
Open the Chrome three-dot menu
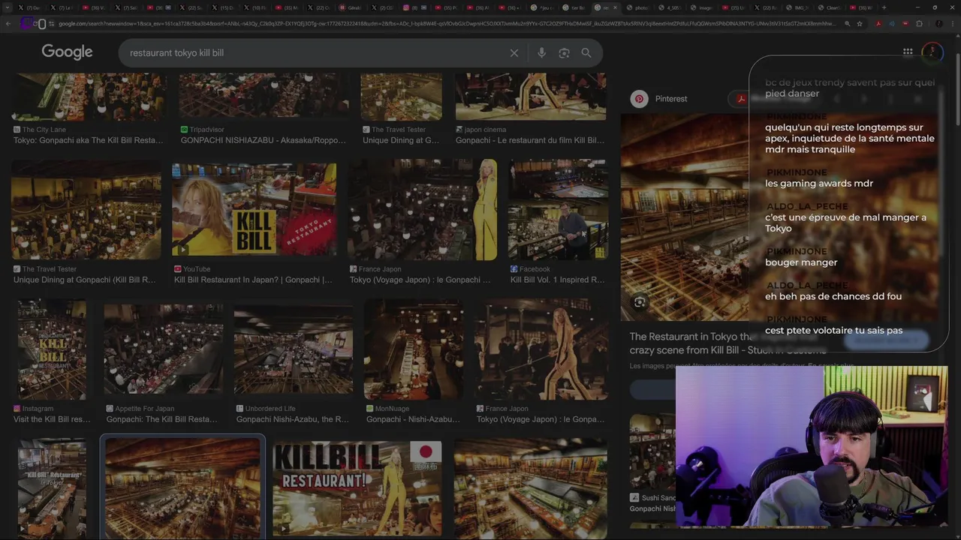[x=953, y=23]
